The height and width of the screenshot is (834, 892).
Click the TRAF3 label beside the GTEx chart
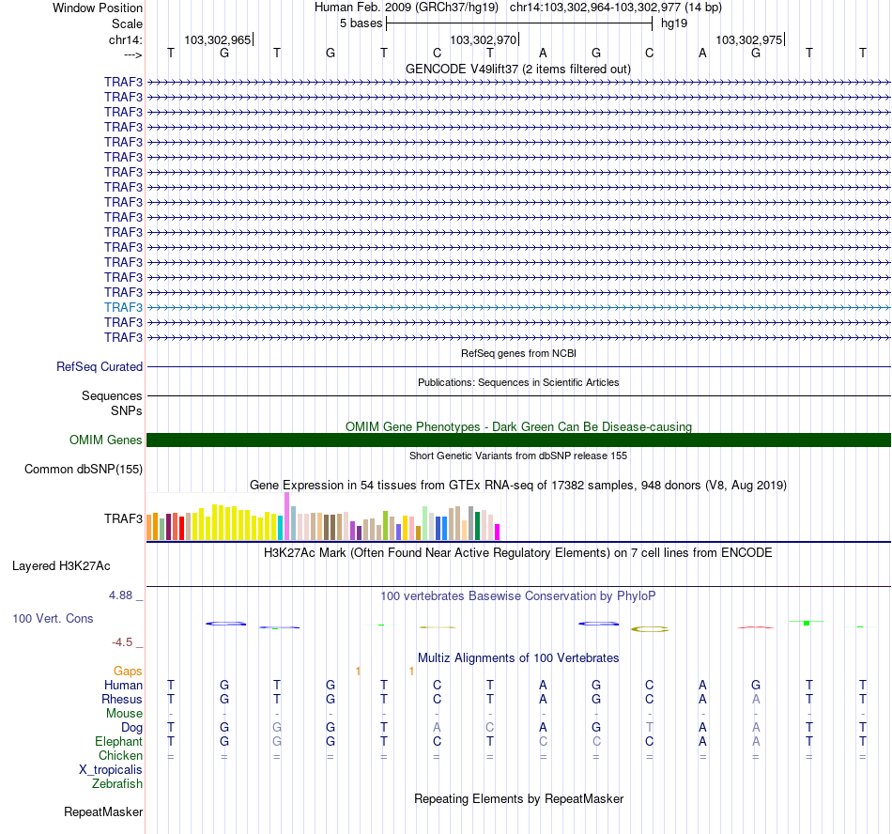(x=123, y=518)
